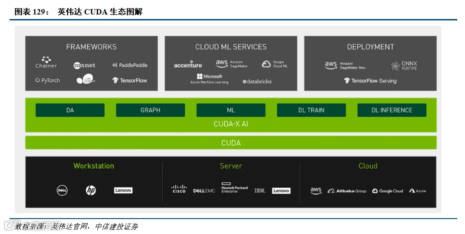The height and width of the screenshot is (234, 465).
Task: Click the Lenovo logo under Server
Action: [x=281, y=191]
